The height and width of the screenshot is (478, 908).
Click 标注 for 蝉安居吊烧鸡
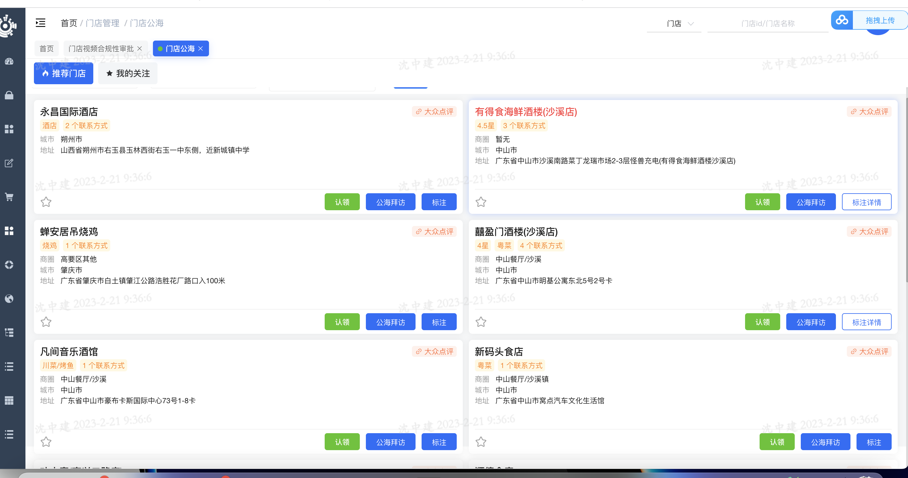pos(439,322)
